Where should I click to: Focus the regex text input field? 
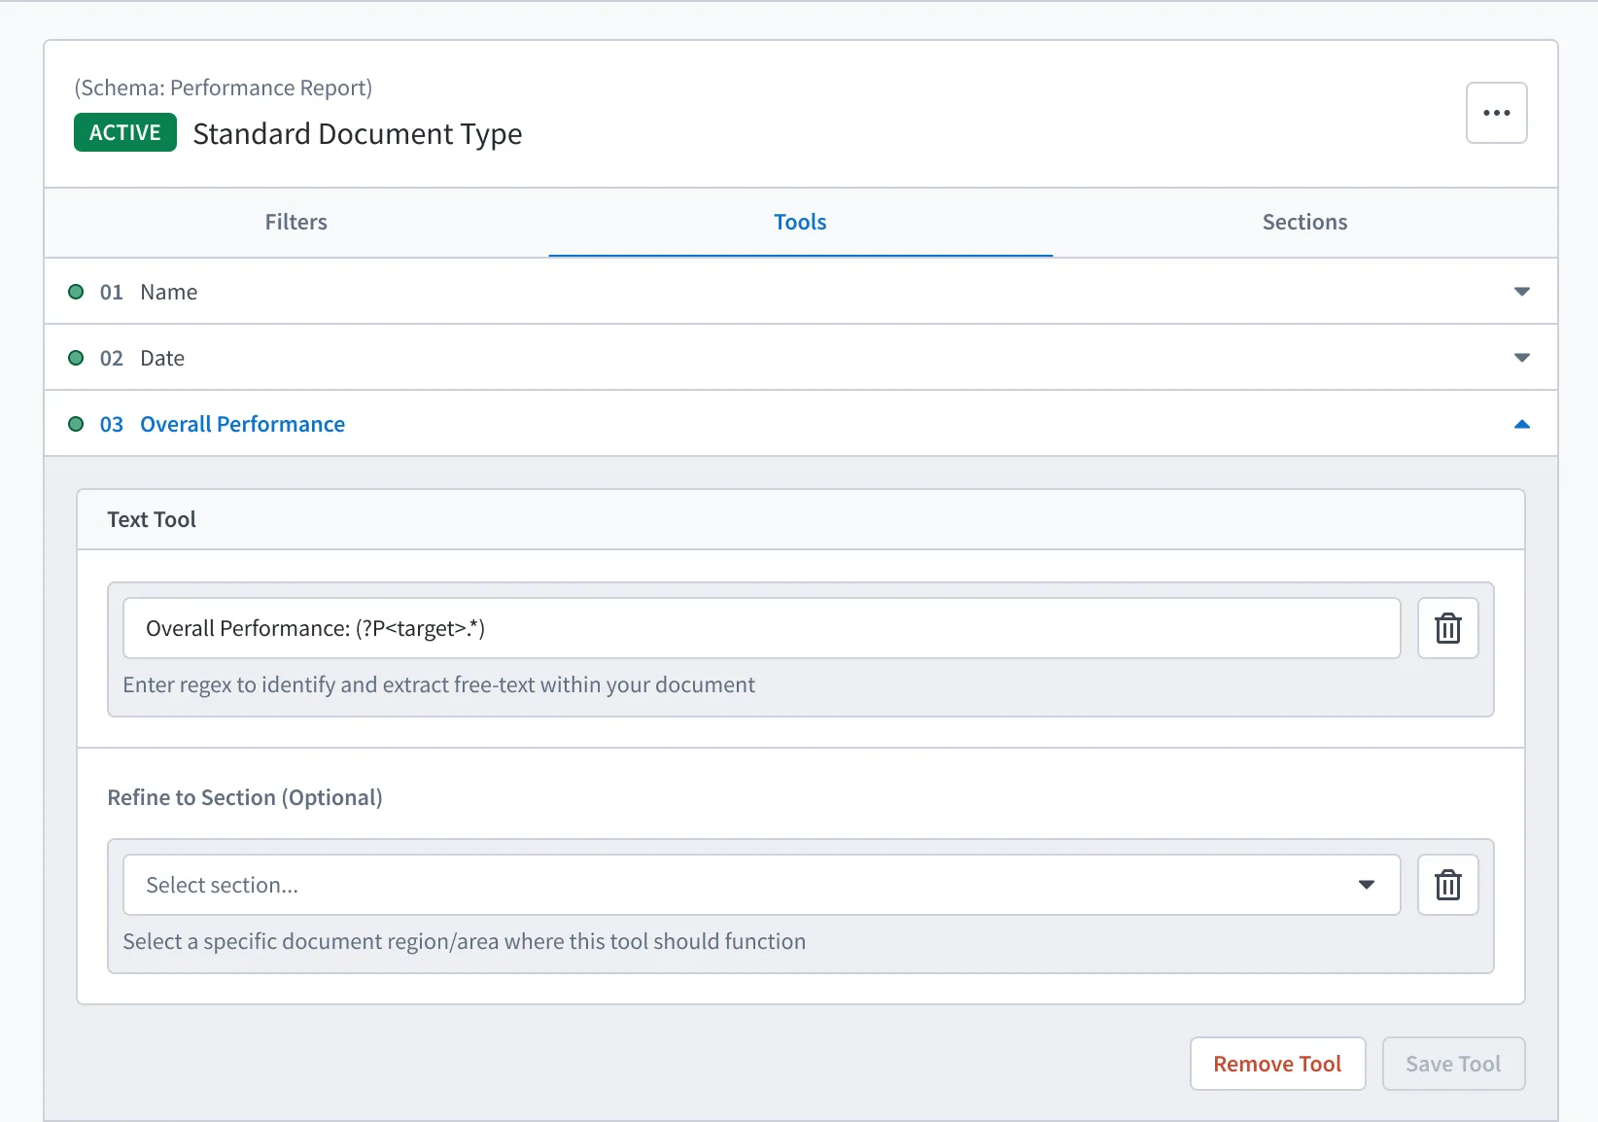[x=761, y=628]
